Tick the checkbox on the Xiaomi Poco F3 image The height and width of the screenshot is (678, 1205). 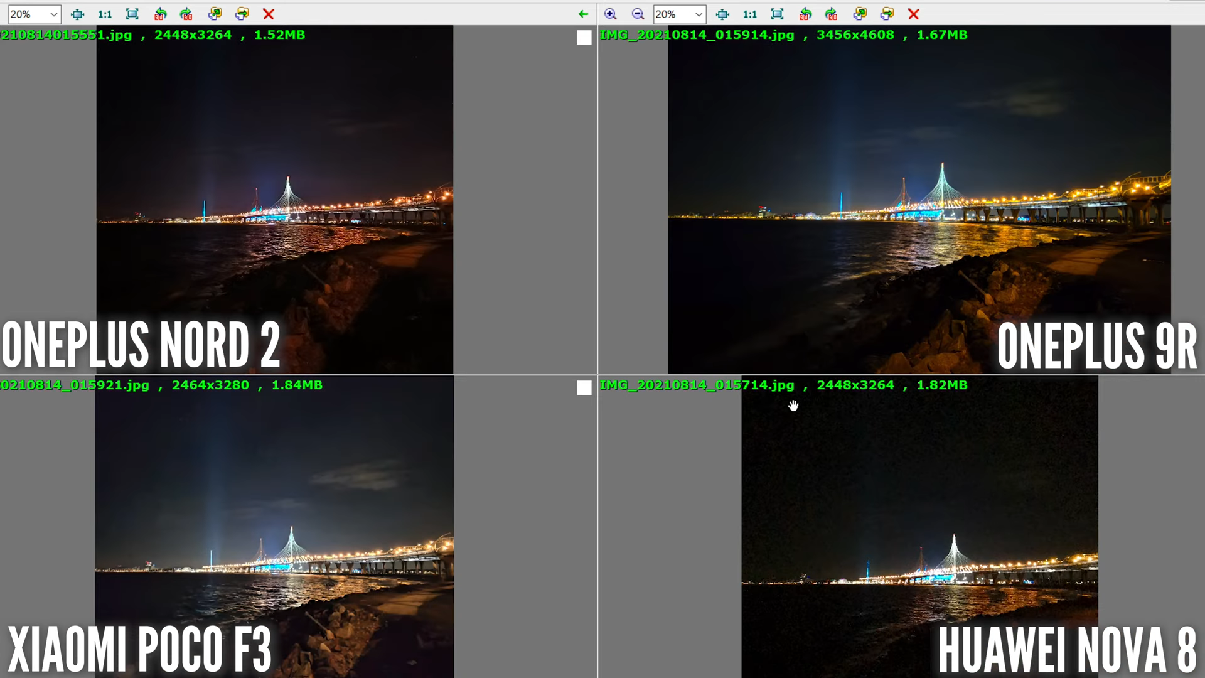coord(584,388)
